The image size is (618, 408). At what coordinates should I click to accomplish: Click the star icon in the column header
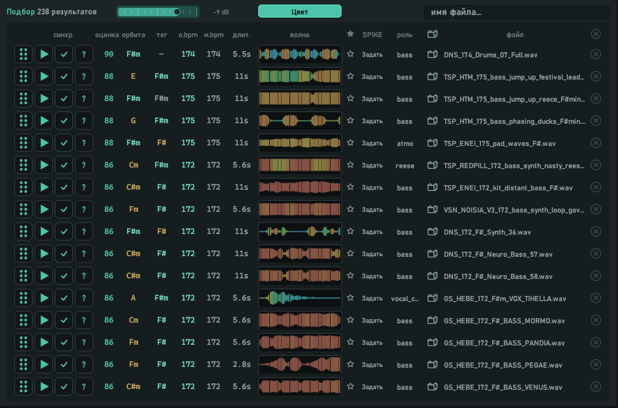point(350,34)
